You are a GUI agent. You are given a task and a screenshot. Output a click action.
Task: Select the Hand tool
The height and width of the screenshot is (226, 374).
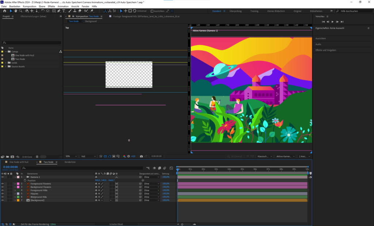click(15, 11)
